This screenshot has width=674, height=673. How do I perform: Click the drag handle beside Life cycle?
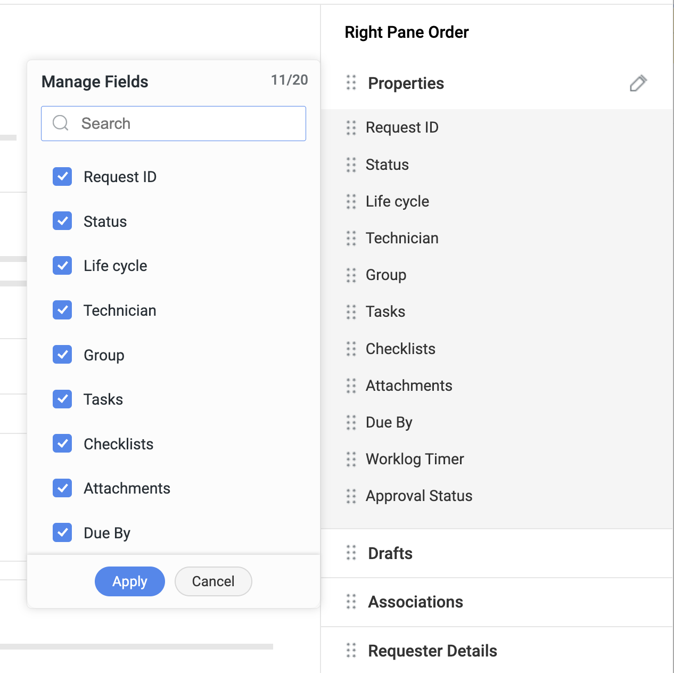(x=351, y=202)
